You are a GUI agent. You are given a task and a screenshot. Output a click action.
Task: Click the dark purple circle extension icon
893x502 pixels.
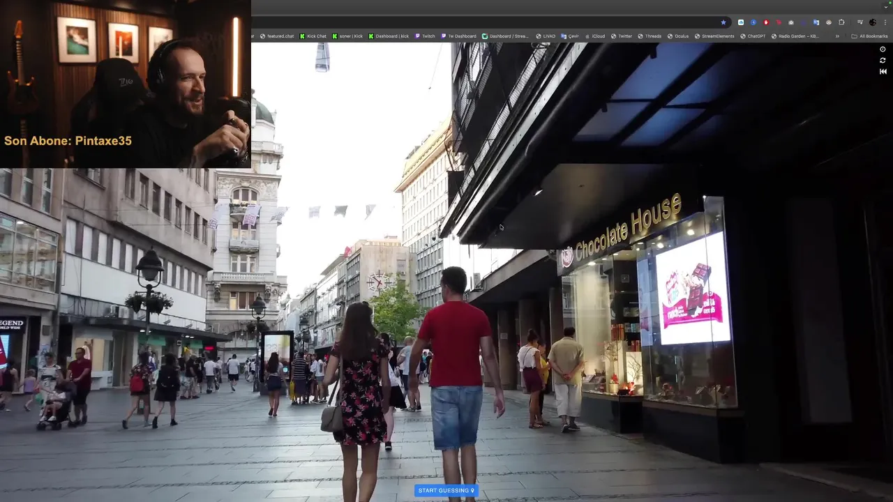click(x=804, y=22)
